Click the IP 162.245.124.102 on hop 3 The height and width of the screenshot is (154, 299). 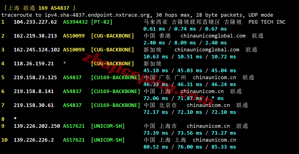37,50
